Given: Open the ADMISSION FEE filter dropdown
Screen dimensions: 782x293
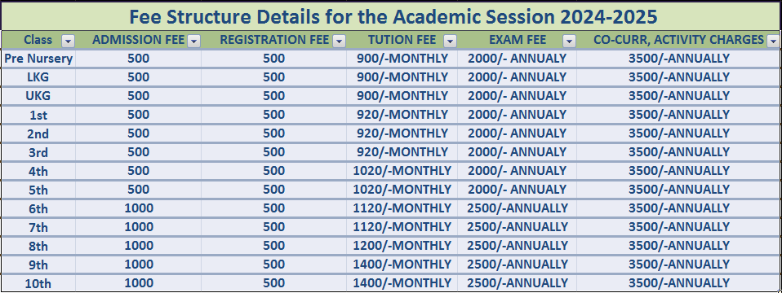Looking at the screenshot, I should [x=193, y=41].
